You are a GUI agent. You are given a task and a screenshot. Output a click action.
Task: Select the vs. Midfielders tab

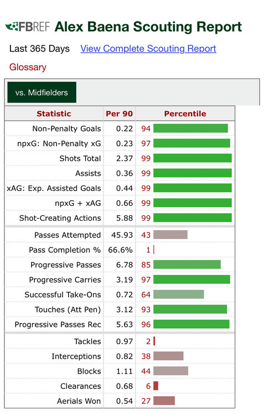pyautogui.click(x=42, y=92)
